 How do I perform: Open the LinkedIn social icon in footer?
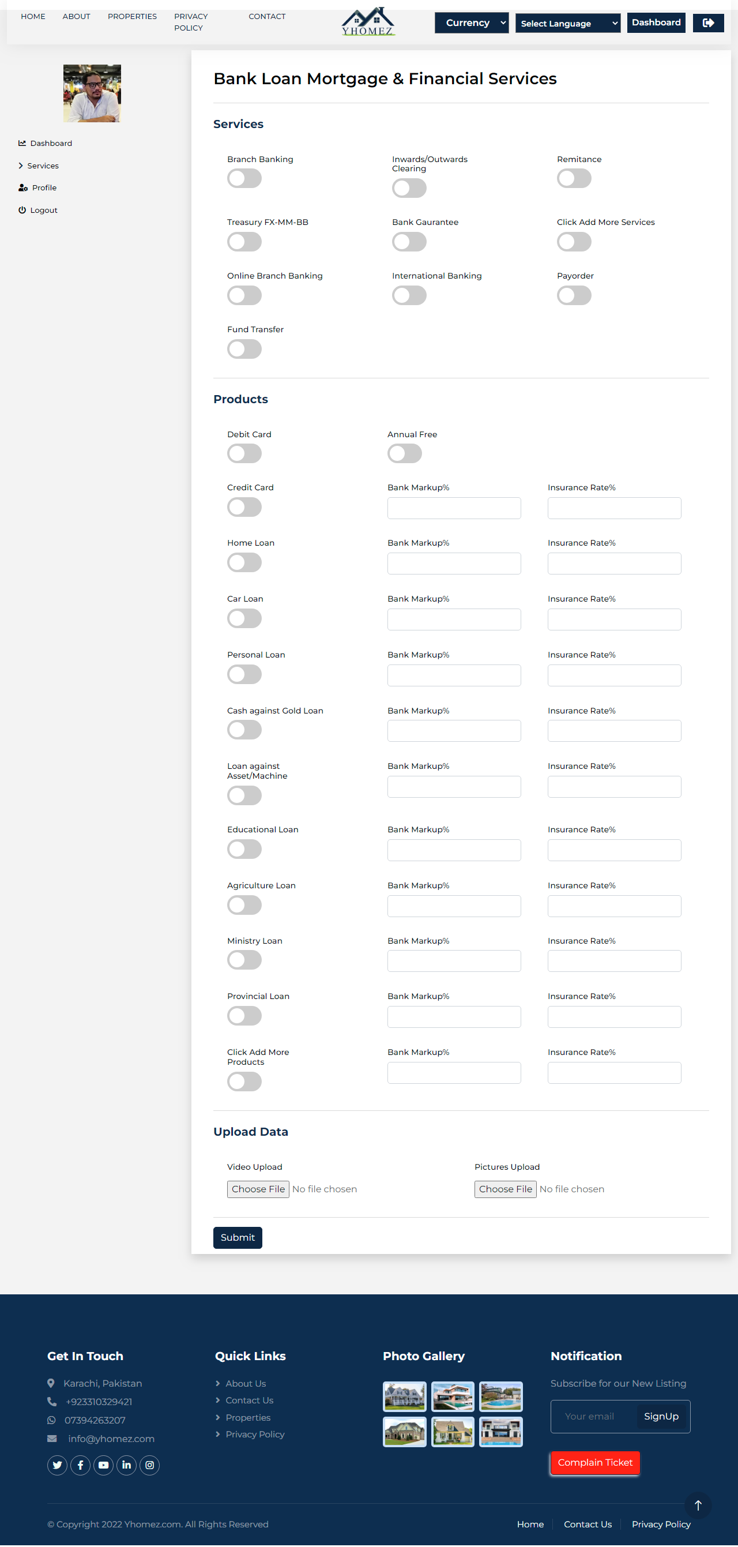(127, 1465)
